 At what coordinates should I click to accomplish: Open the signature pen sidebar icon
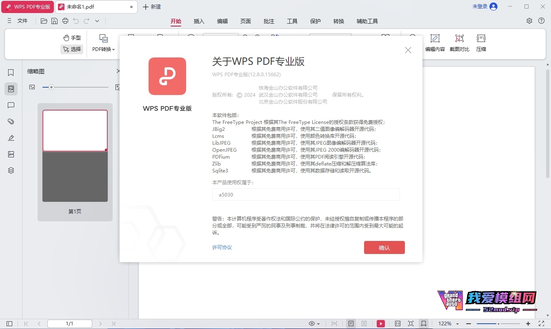pyautogui.click(x=11, y=138)
